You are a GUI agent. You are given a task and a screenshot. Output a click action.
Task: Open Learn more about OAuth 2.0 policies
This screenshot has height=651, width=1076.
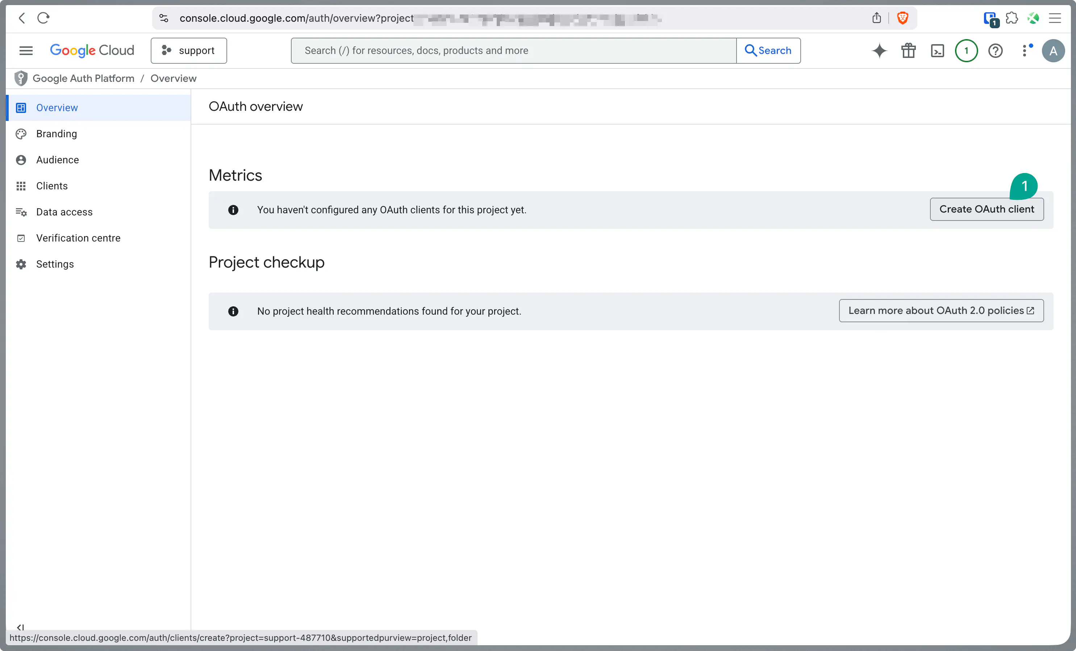click(941, 311)
